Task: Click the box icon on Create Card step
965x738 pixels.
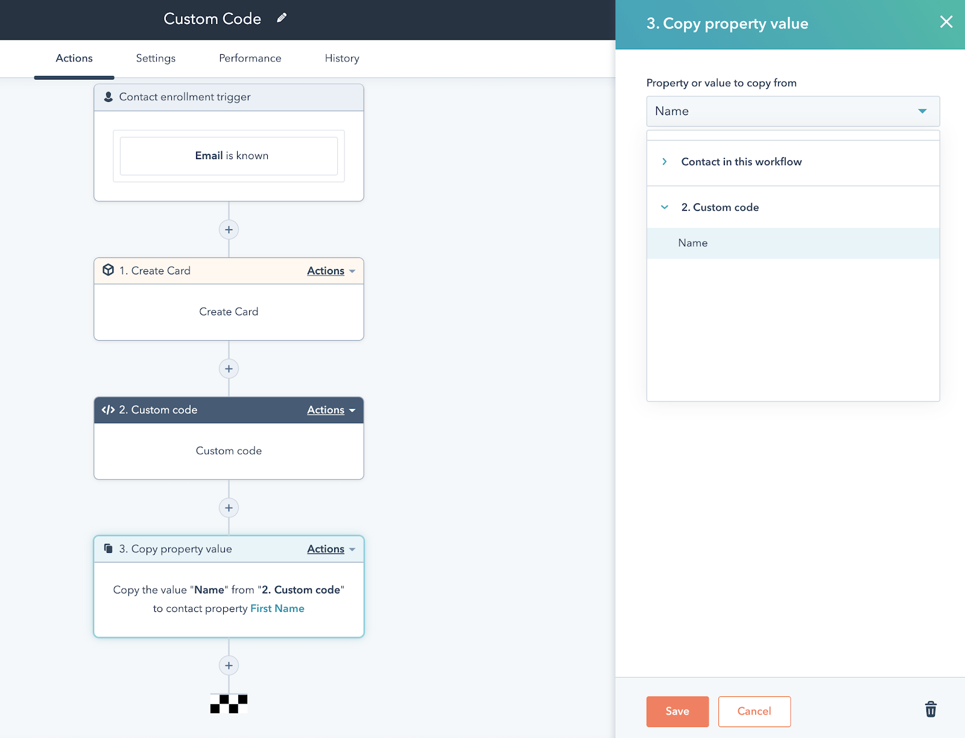Action: click(x=108, y=270)
